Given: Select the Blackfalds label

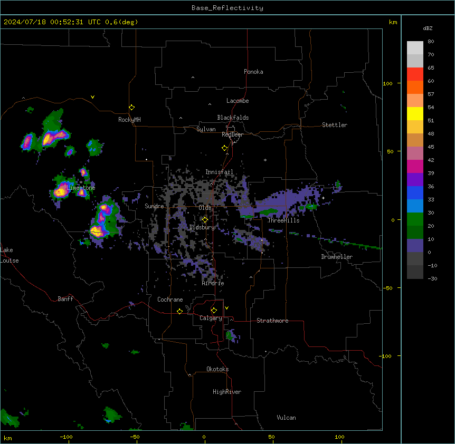Looking at the screenshot, I should (233, 118).
